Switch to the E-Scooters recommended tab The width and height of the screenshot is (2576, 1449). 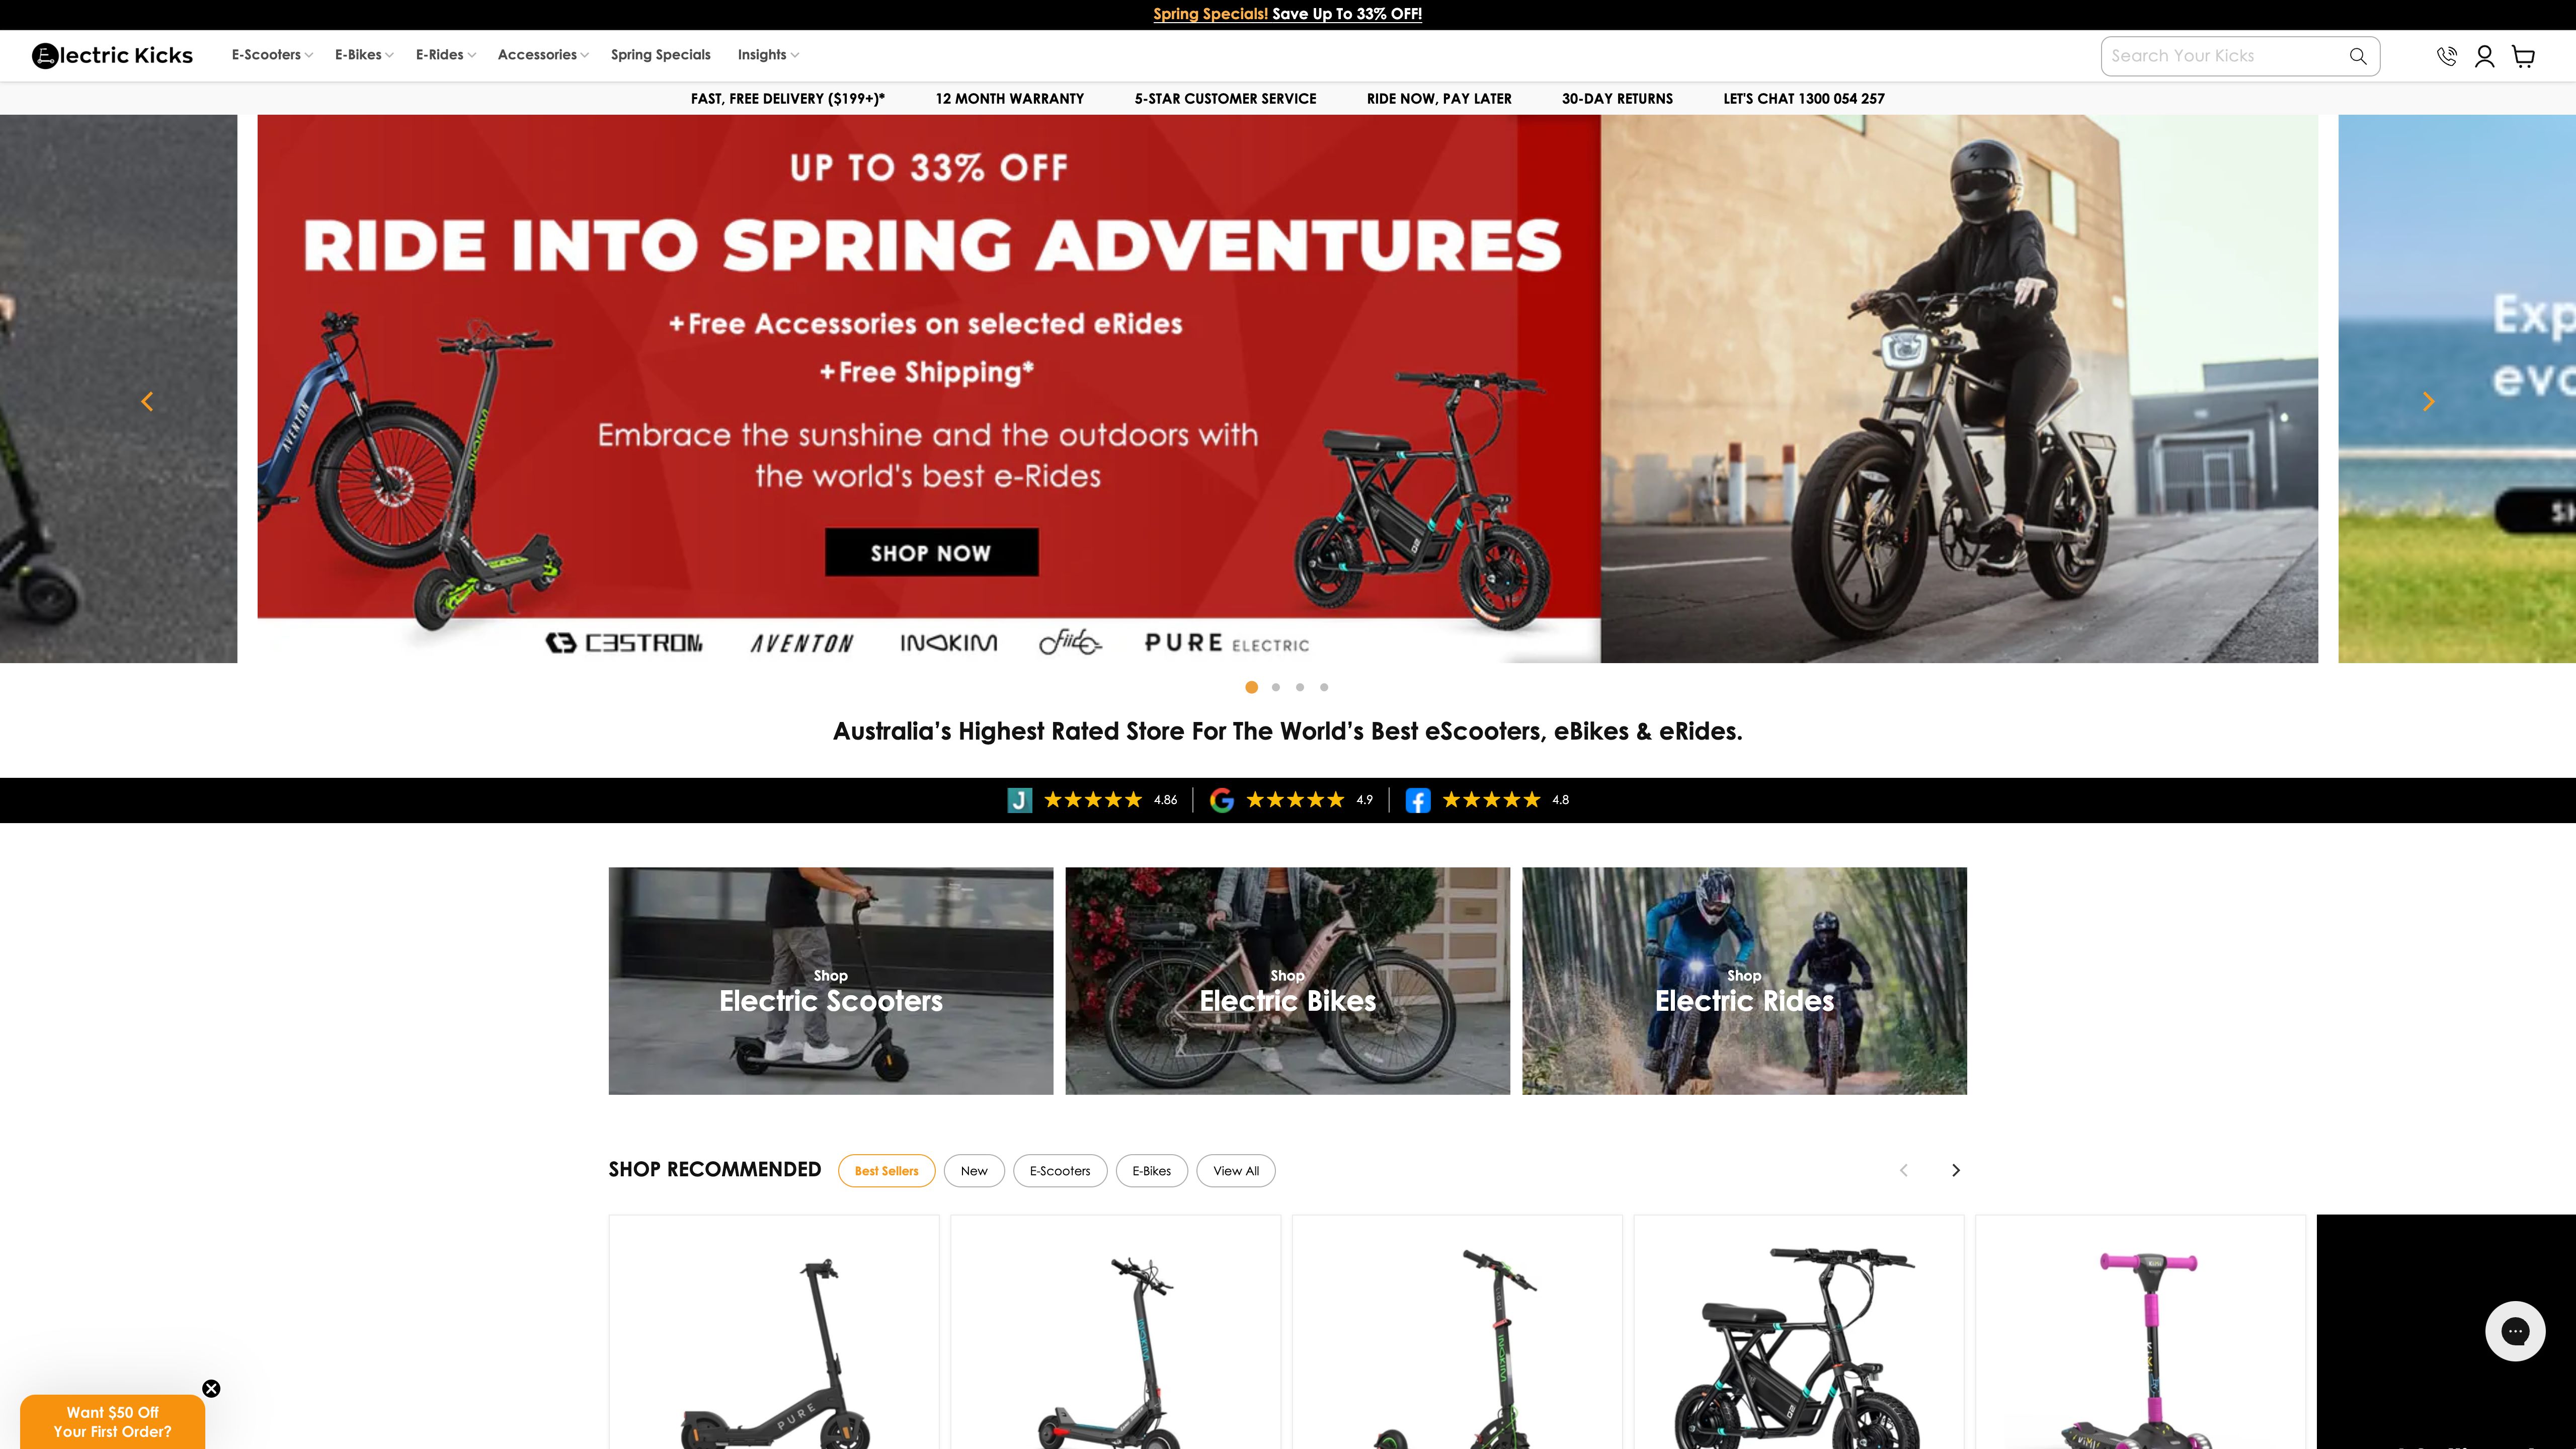coord(1060,1171)
